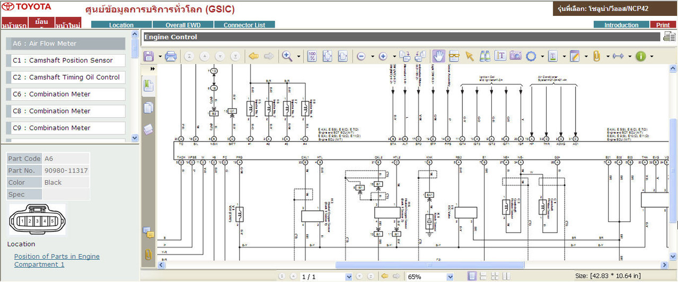The height and width of the screenshot is (282, 678).
Task: Open the attachments panel paperclip icon
Action: point(148,254)
